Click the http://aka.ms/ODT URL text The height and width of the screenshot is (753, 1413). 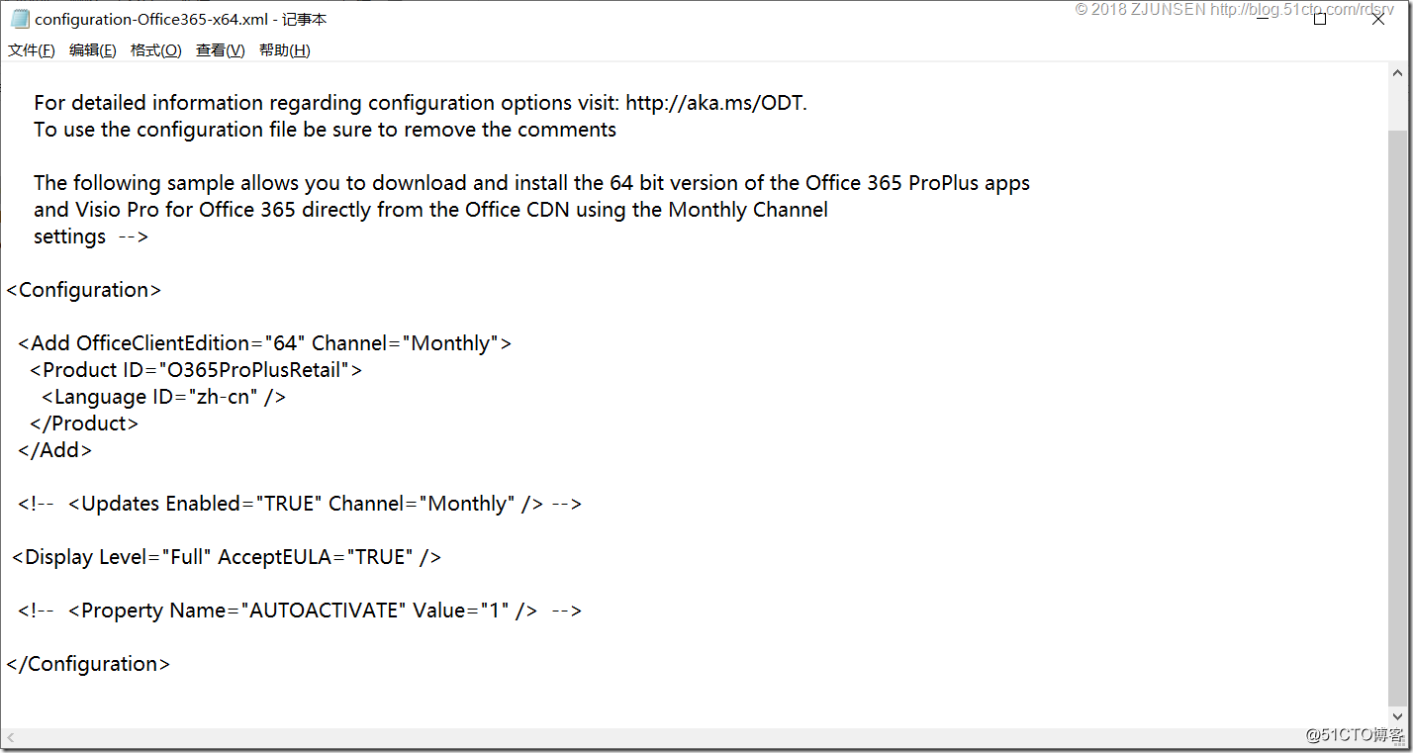[x=714, y=103]
